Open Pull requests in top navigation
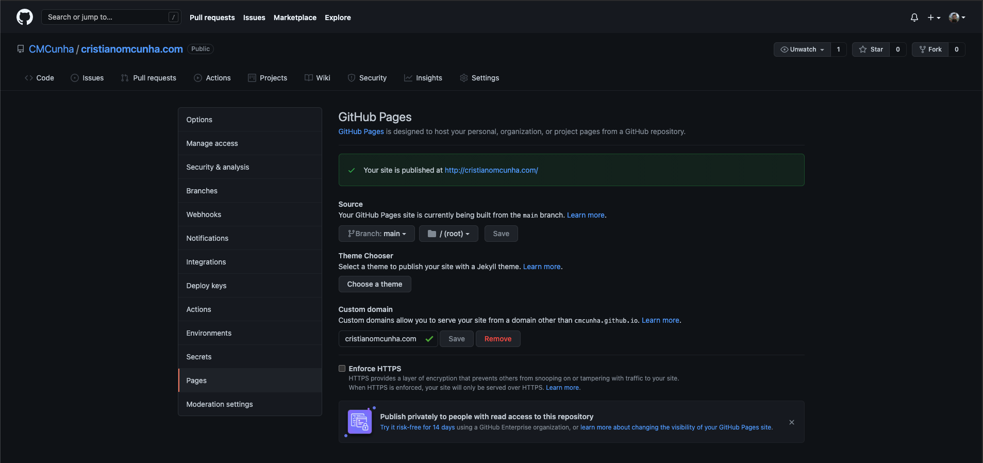The width and height of the screenshot is (983, 463). click(x=212, y=18)
